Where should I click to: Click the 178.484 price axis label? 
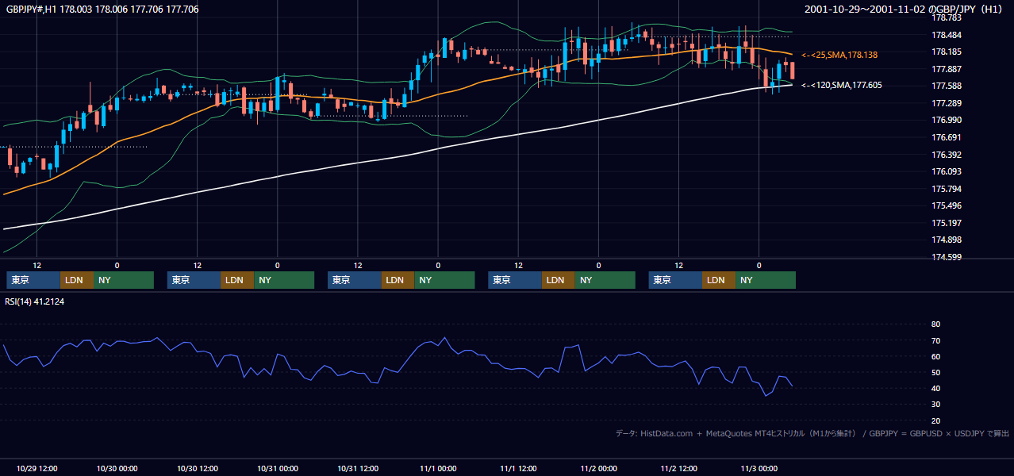(x=947, y=35)
